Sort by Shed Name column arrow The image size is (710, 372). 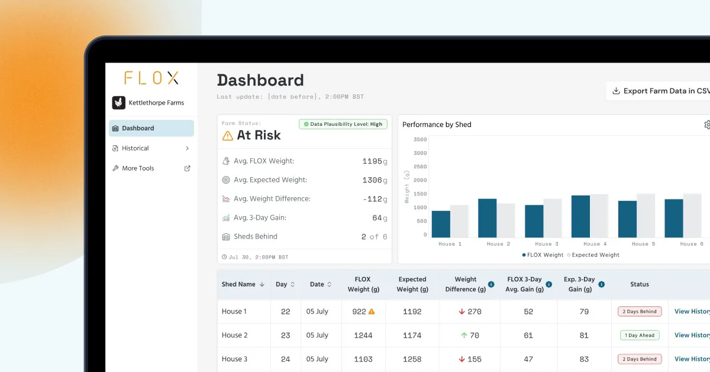pyautogui.click(x=262, y=285)
